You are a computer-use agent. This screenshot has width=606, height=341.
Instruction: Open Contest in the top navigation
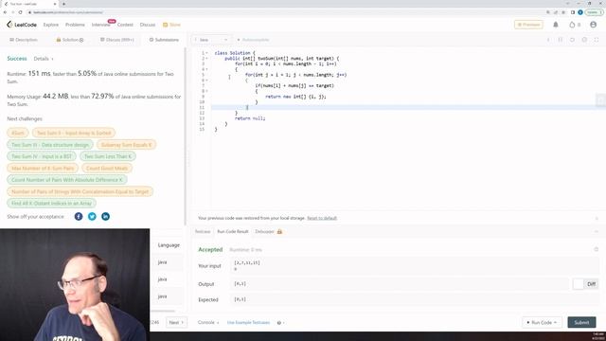tap(125, 25)
